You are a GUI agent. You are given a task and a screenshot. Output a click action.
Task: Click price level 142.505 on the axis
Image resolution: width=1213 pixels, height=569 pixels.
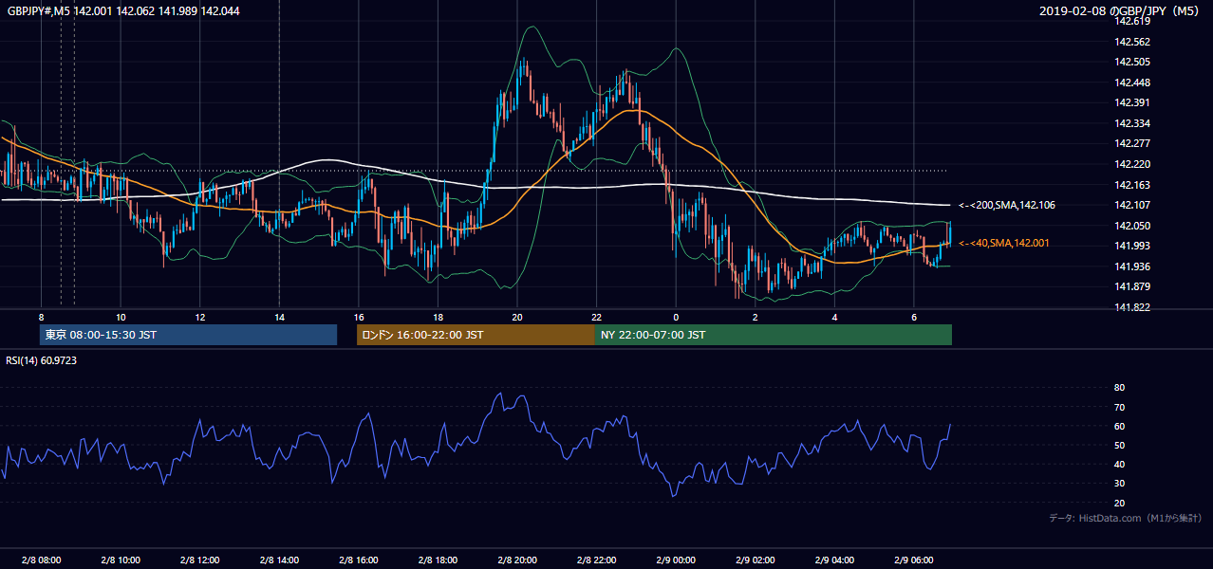(x=1132, y=62)
